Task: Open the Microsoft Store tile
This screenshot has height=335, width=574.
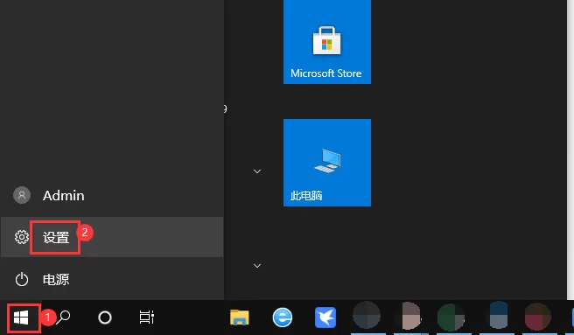Action: tap(327, 41)
